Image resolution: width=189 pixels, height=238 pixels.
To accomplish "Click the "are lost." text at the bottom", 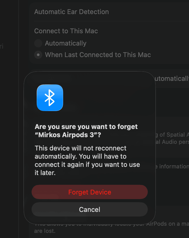I will (45, 231).
